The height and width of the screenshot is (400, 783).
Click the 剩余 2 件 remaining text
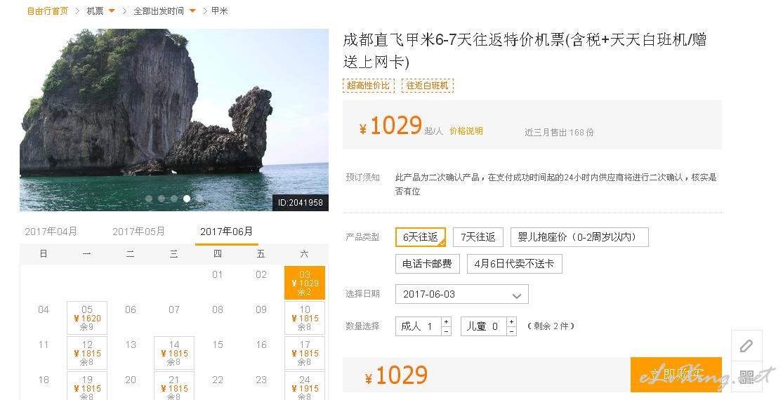(x=551, y=326)
